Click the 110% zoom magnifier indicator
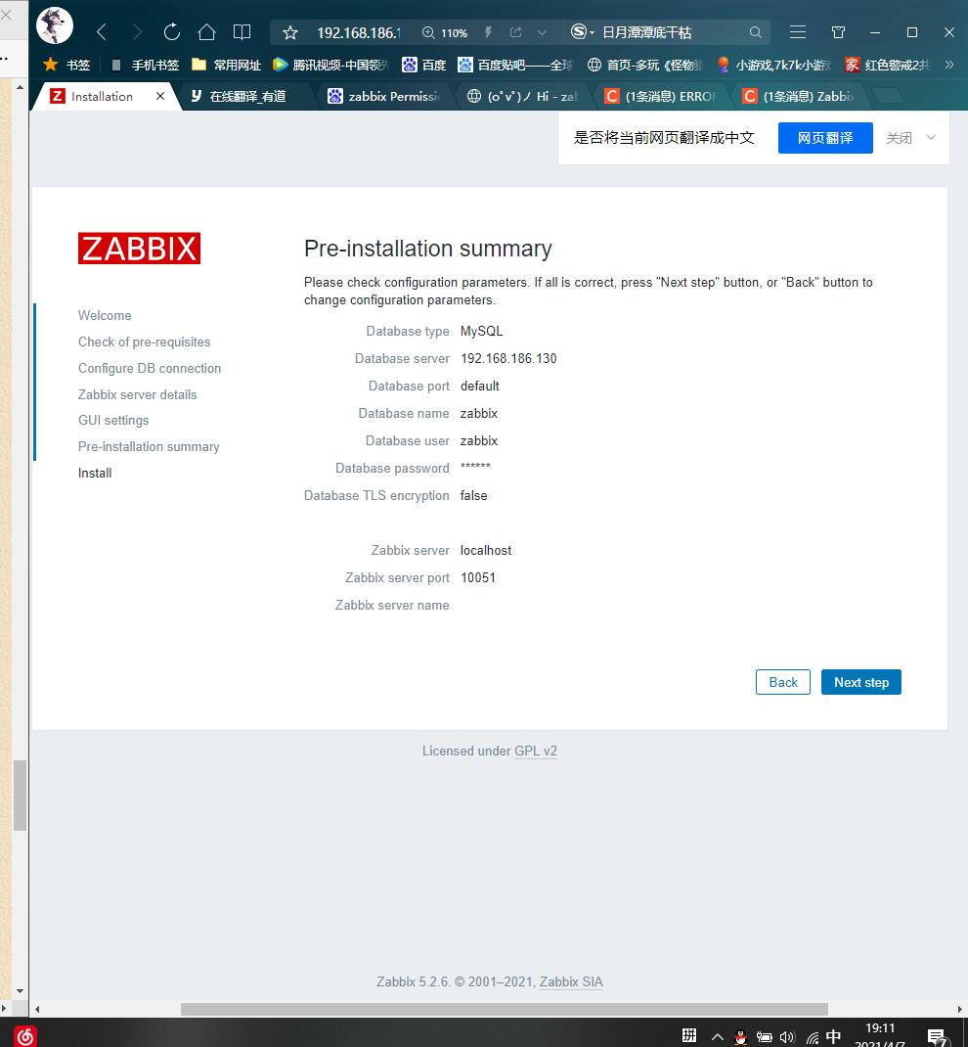 [445, 32]
